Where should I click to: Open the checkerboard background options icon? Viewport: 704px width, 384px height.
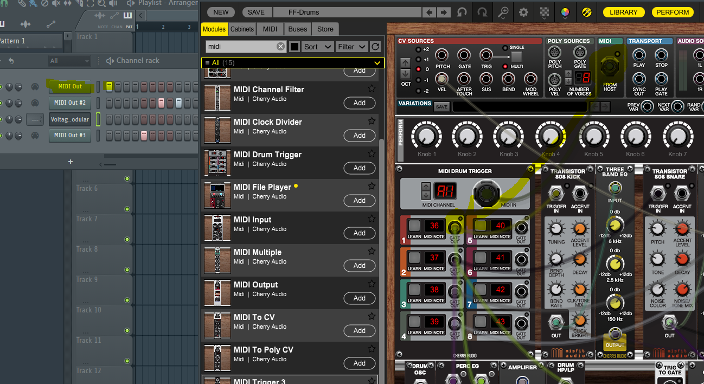[x=545, y=12]
